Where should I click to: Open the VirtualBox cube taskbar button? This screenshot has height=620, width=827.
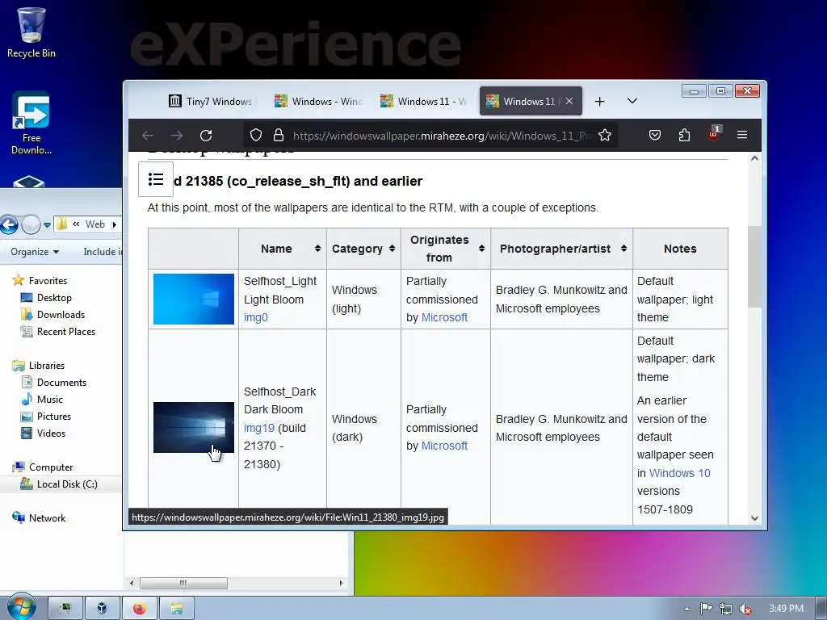(x=102, y=609)
